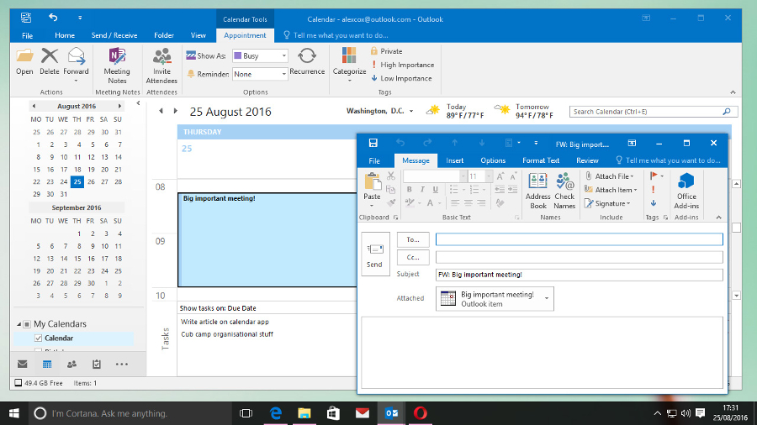
Task: Open more navigation options ellipsis
Action: point(122,365)
